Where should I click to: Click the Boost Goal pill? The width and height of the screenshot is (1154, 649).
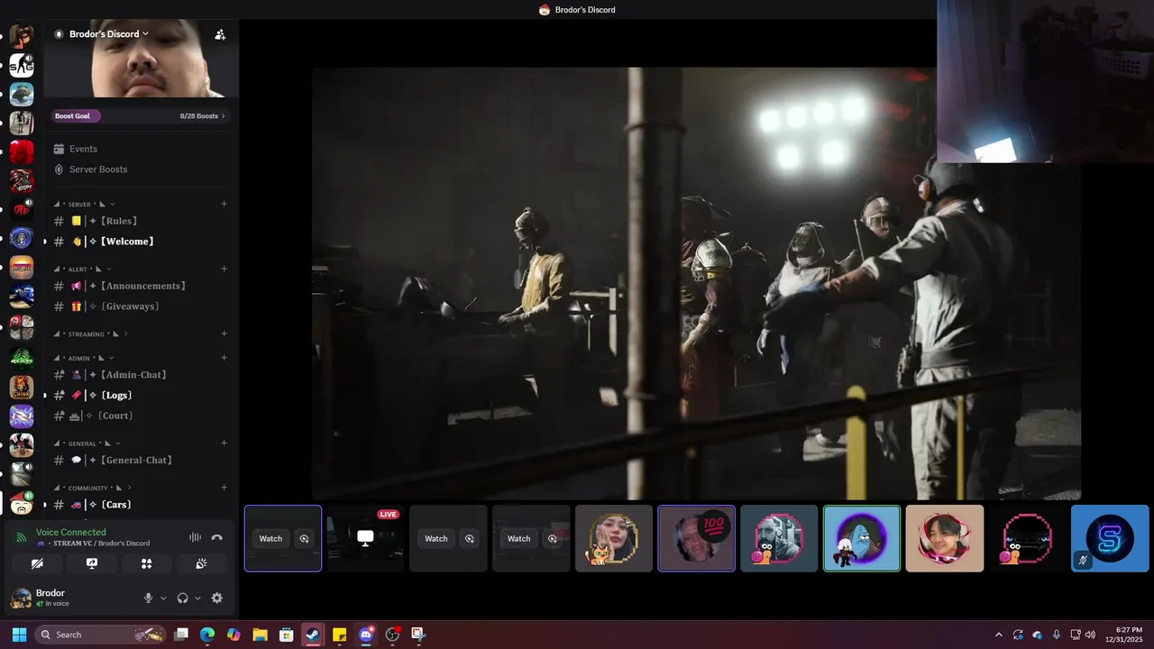coord(76,115)
